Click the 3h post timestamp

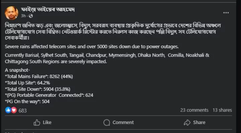23,16
